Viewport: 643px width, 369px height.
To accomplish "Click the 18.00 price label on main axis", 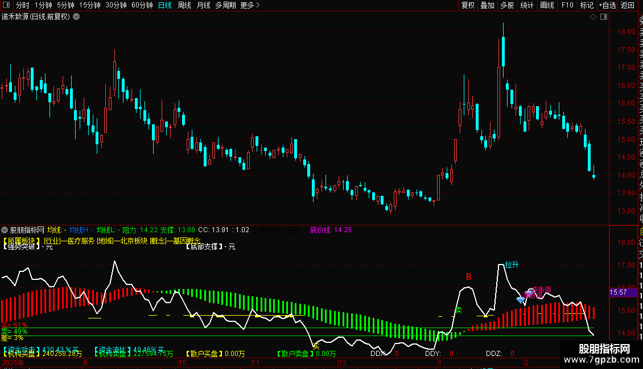I will tap(626, 31).
